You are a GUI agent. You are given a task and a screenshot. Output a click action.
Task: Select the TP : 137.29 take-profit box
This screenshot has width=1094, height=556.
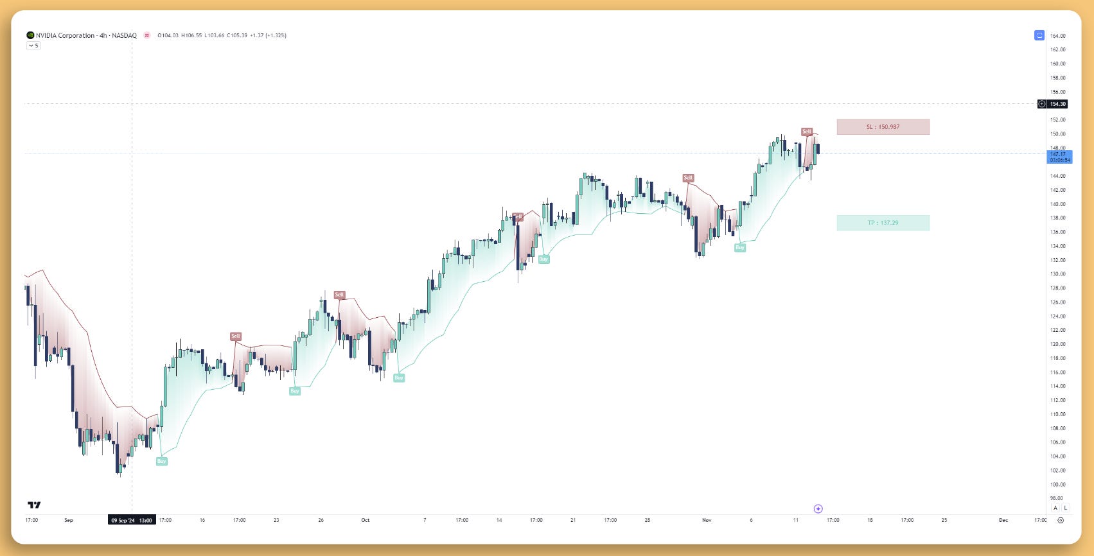883,223
